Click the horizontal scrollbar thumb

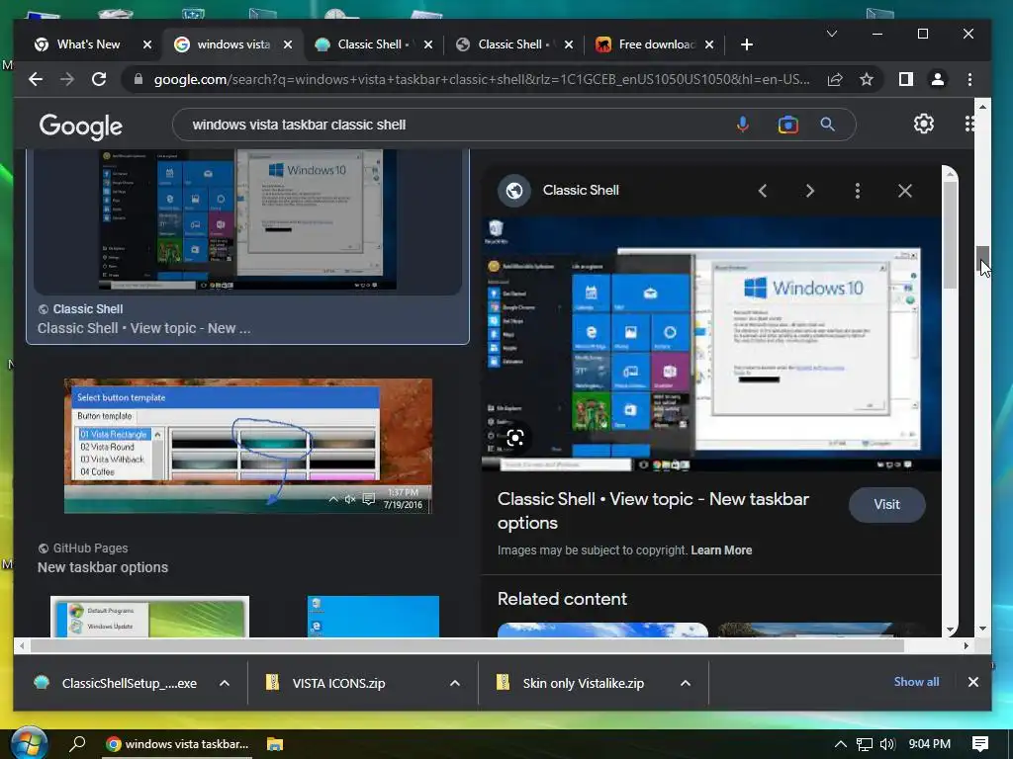[467, 645]
